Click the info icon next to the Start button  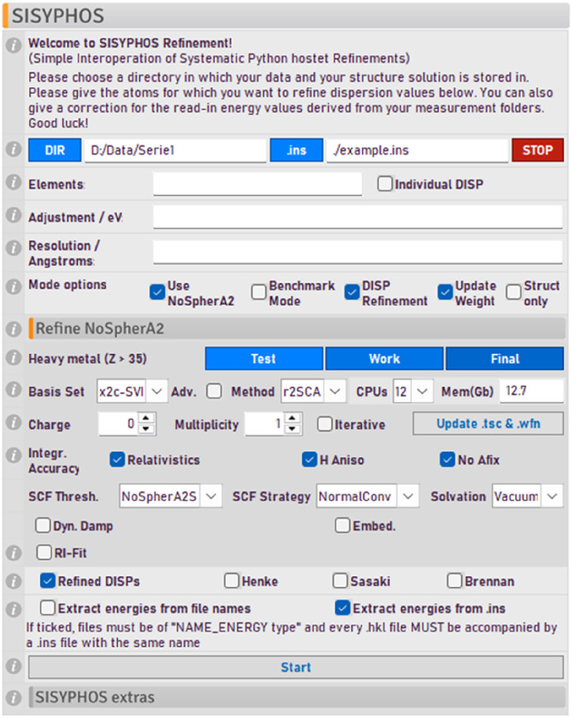pyautogui.click(x=13, y=667)
